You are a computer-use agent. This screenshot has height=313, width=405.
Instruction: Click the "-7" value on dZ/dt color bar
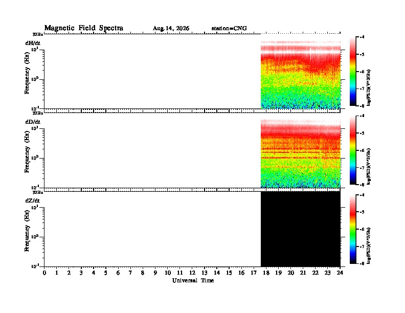(362, 247)
